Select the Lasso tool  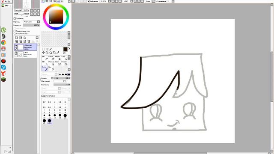click(47, 49)
